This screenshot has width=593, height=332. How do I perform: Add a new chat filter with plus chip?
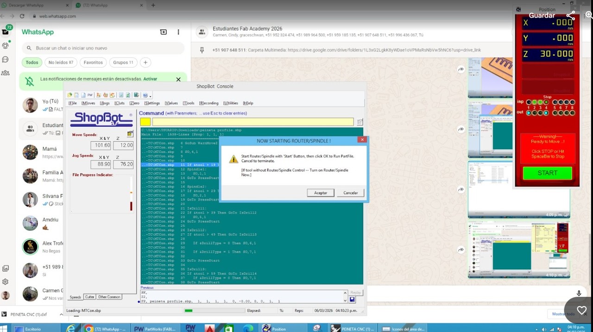[x=145, y=62]
